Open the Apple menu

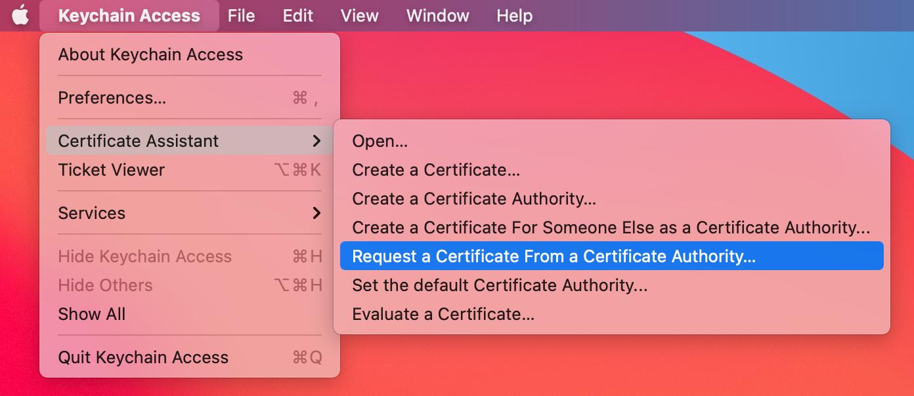coord(21,15)
